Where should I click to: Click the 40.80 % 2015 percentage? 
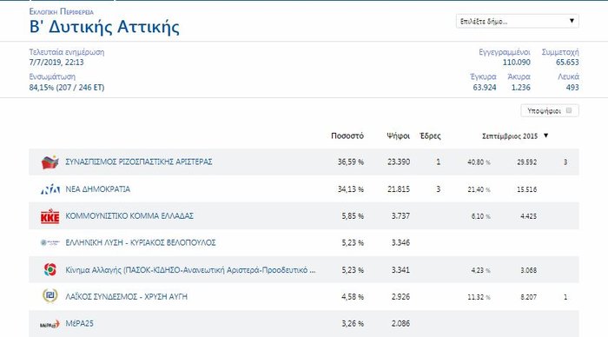coord(479,162)
